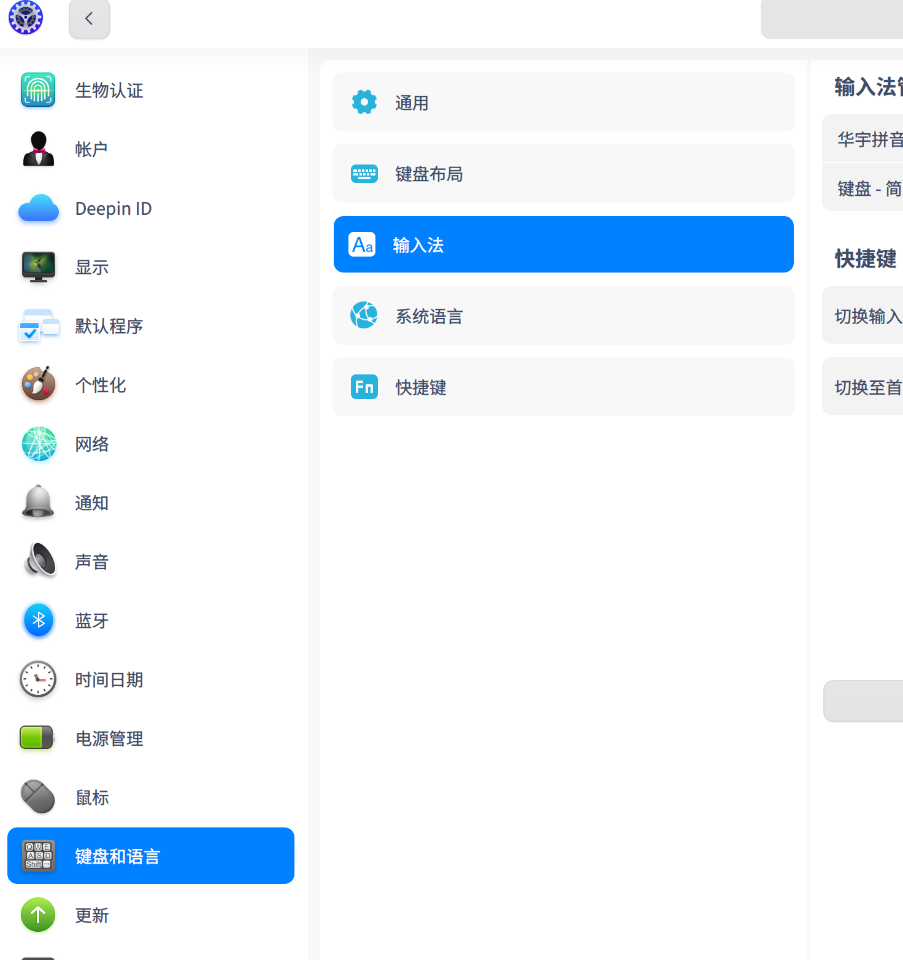Open 帐户 via the user avatar icon
Screen dimensions: 903x960
(x=38, y=149)
